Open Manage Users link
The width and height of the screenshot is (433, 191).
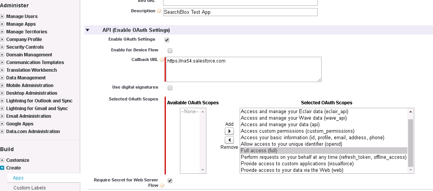(22, 16)
